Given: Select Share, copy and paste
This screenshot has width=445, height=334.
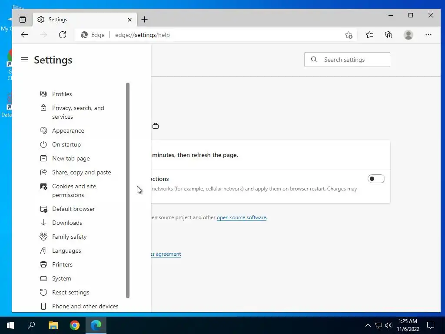Looking at the screenshot, I should [x=81, y=172].
